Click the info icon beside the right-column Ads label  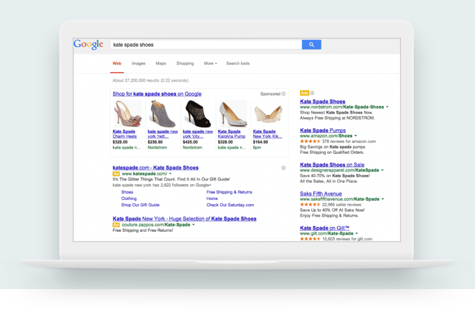pos(312,93)
